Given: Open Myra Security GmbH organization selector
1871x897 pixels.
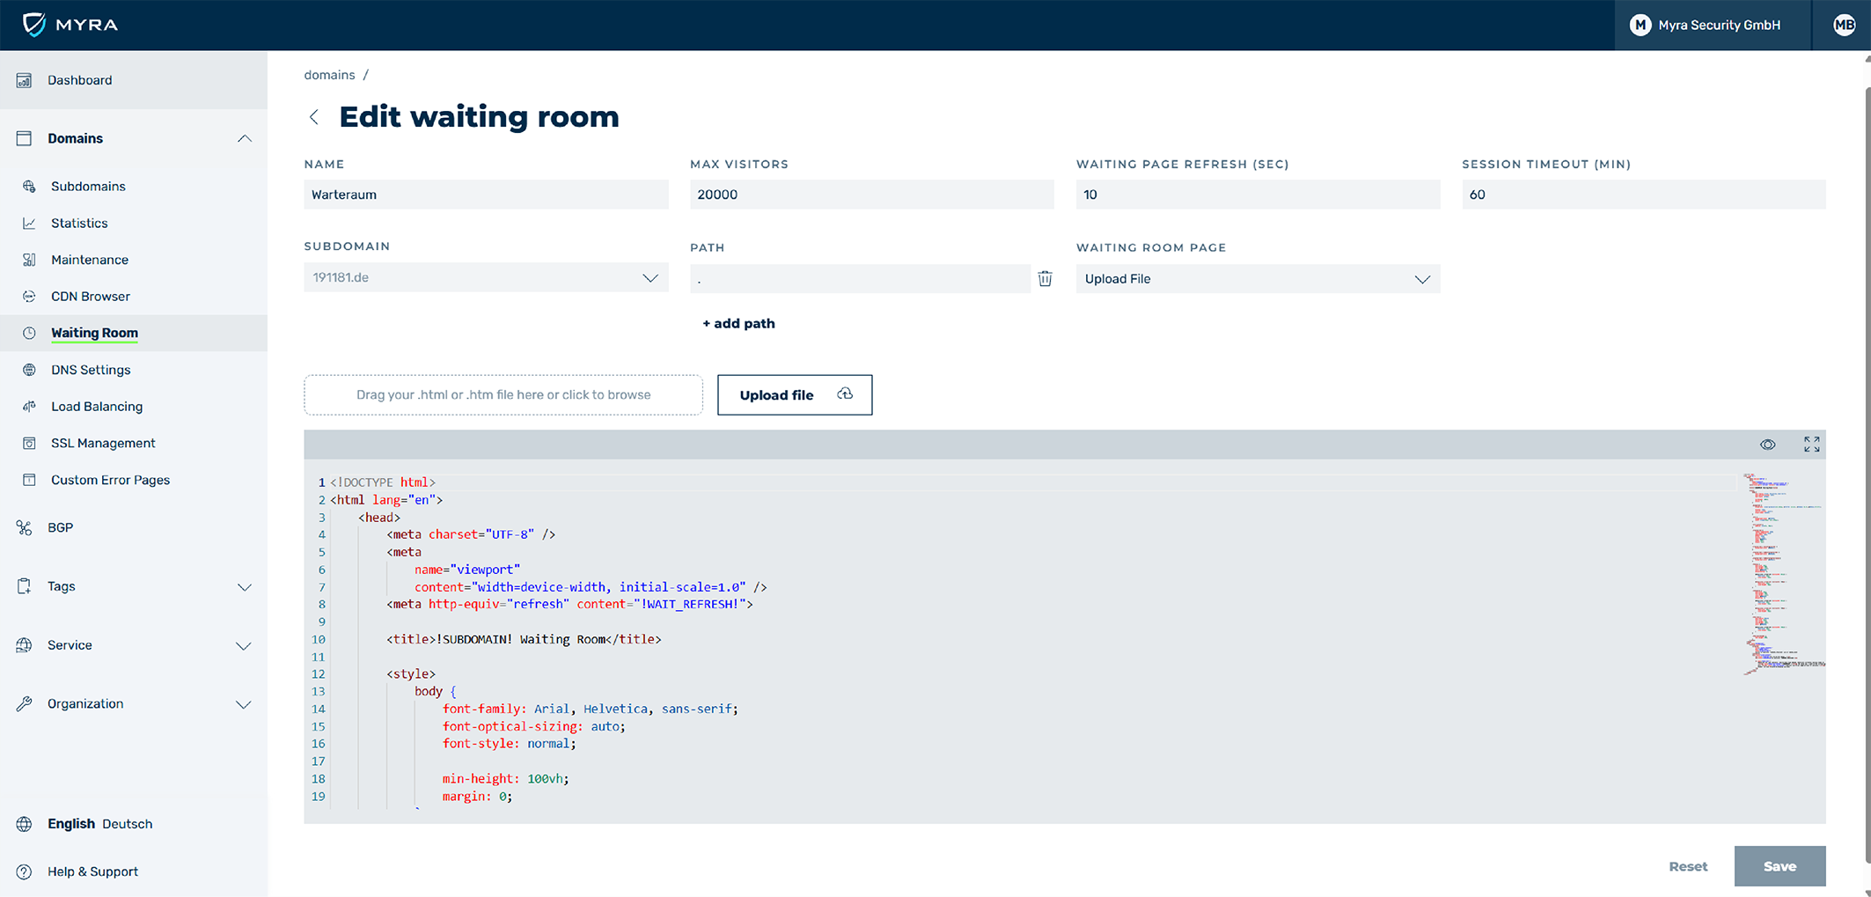Looking at the screenshot, I should [1712, 25].
